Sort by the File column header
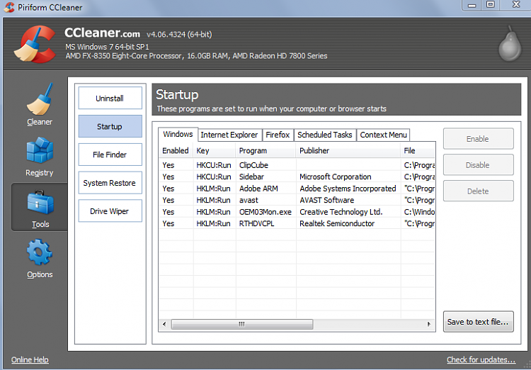Image resolution: width=531 pixels, height=370 pixels. coord(418,150)
